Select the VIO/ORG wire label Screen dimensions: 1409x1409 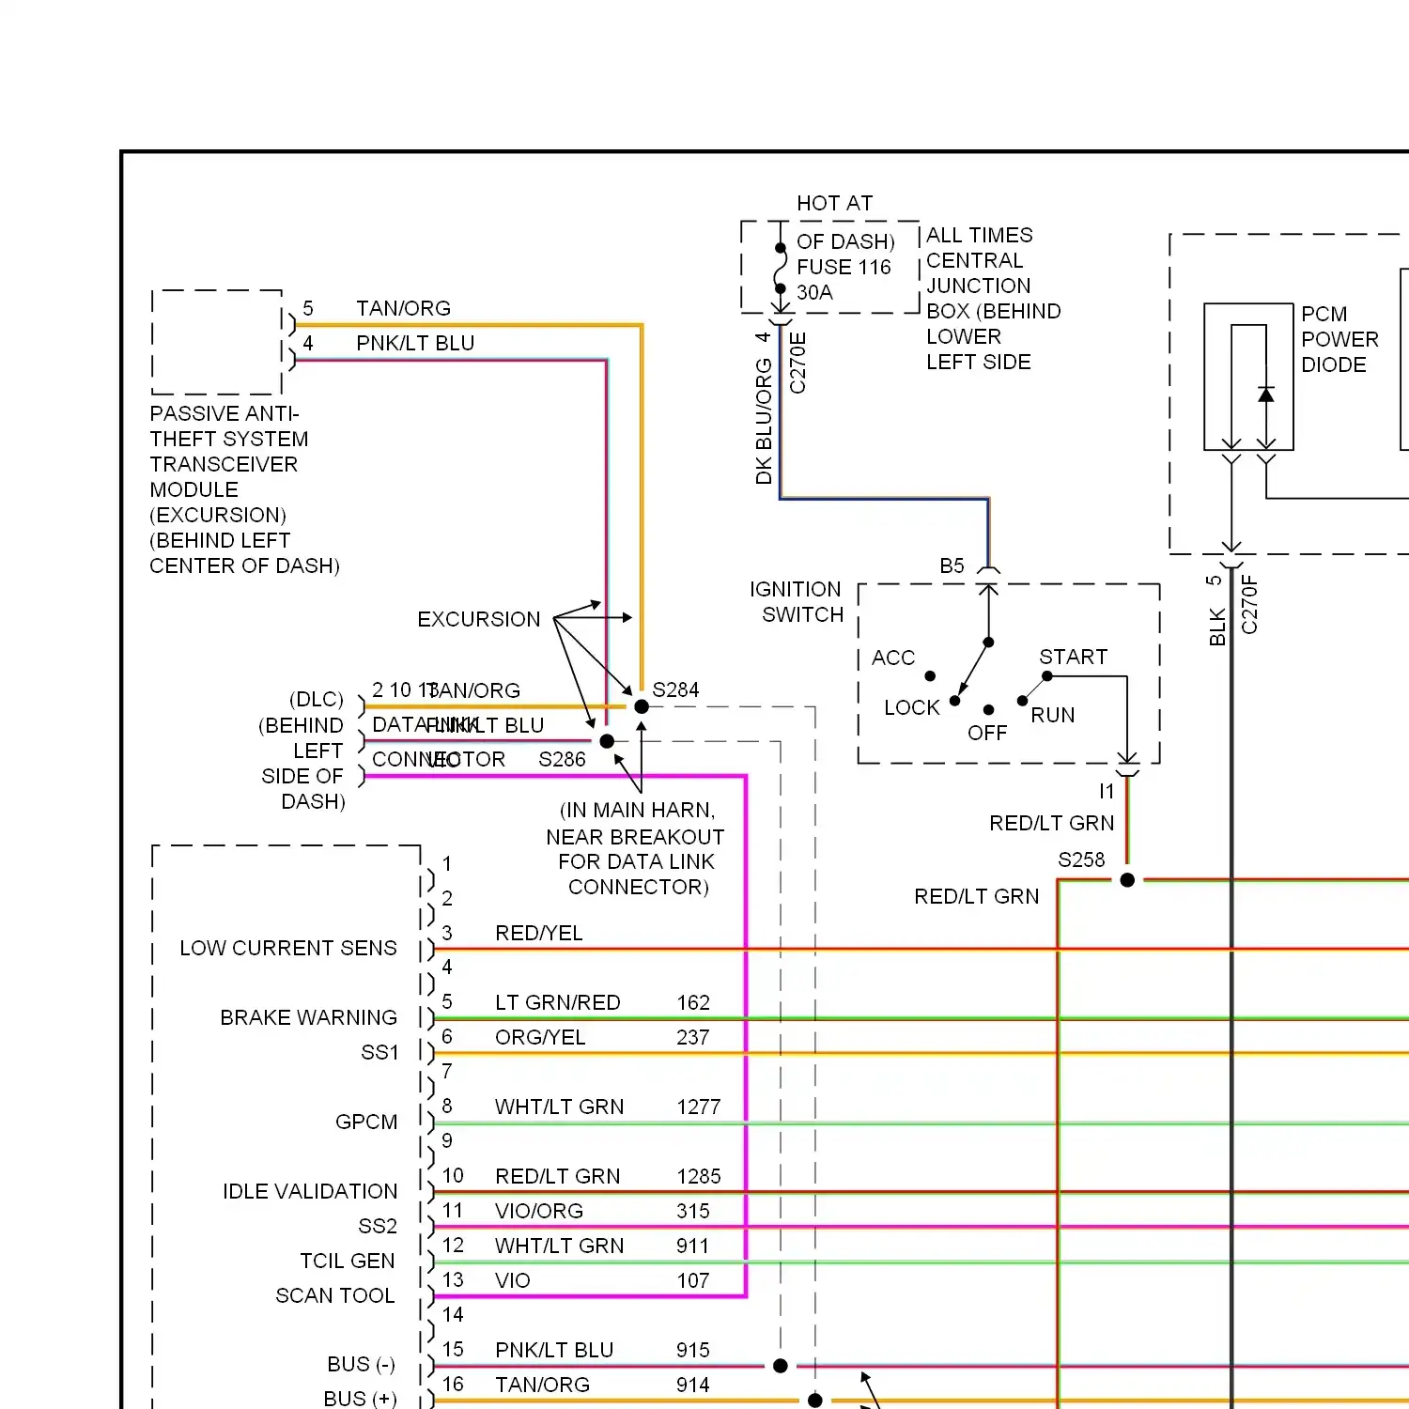pos(539,1212)
